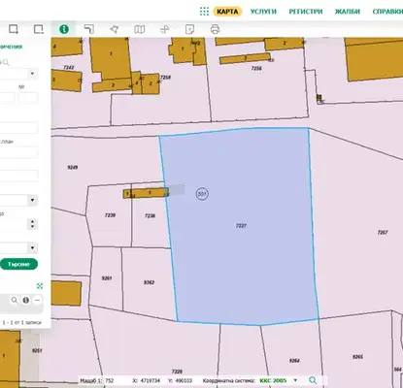Screen dimensions: 403x388
Task: Choose the pointer selection tool
Action: (114, 29)
